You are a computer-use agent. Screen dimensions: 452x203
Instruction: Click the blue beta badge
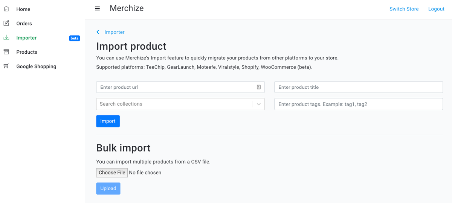(x=75, y=38)
